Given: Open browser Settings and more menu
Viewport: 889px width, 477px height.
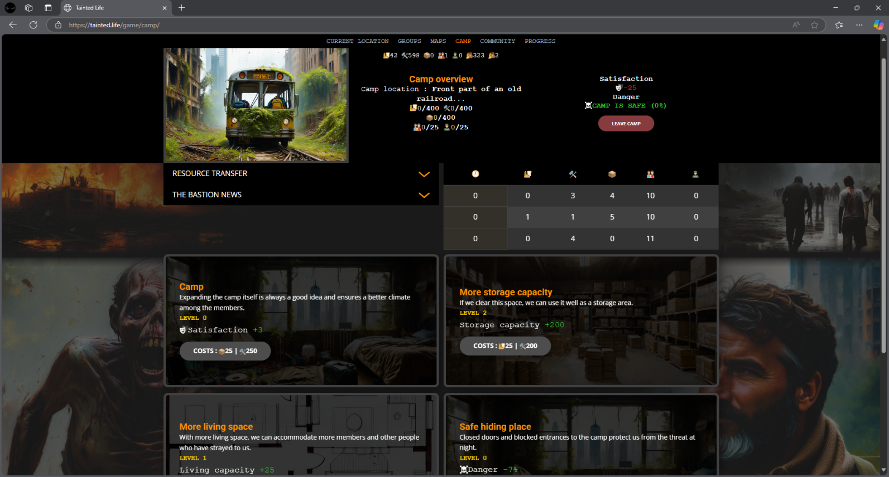Looking at the screenshot, I should [859, 25].
